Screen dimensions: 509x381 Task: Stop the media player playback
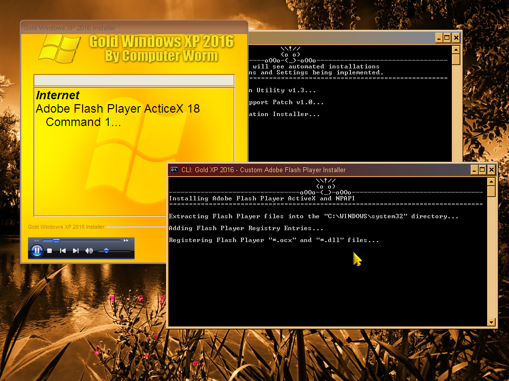[x=50, y=251]
